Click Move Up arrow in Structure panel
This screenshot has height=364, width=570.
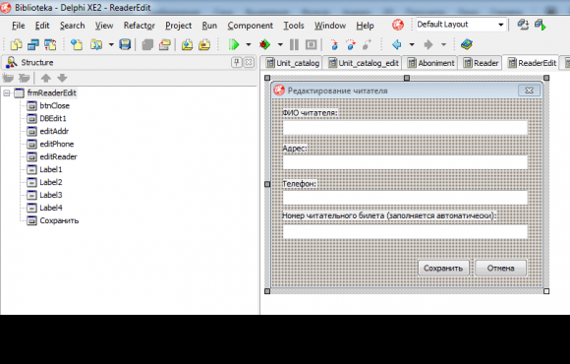(x=46, y=78)
